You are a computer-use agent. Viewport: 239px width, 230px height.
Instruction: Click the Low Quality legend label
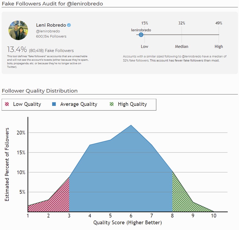[x=27, y=104]
